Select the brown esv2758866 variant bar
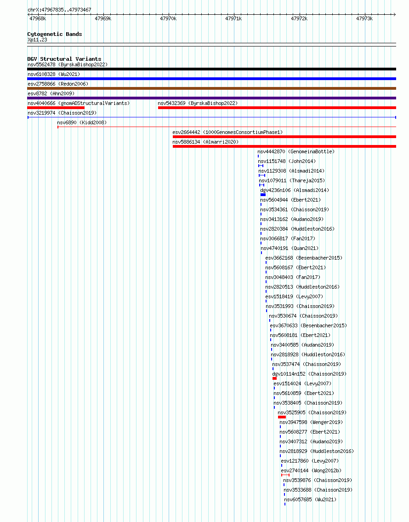This screenshot has height=522, width=409. pyautogui.click(x=212, y=88)
